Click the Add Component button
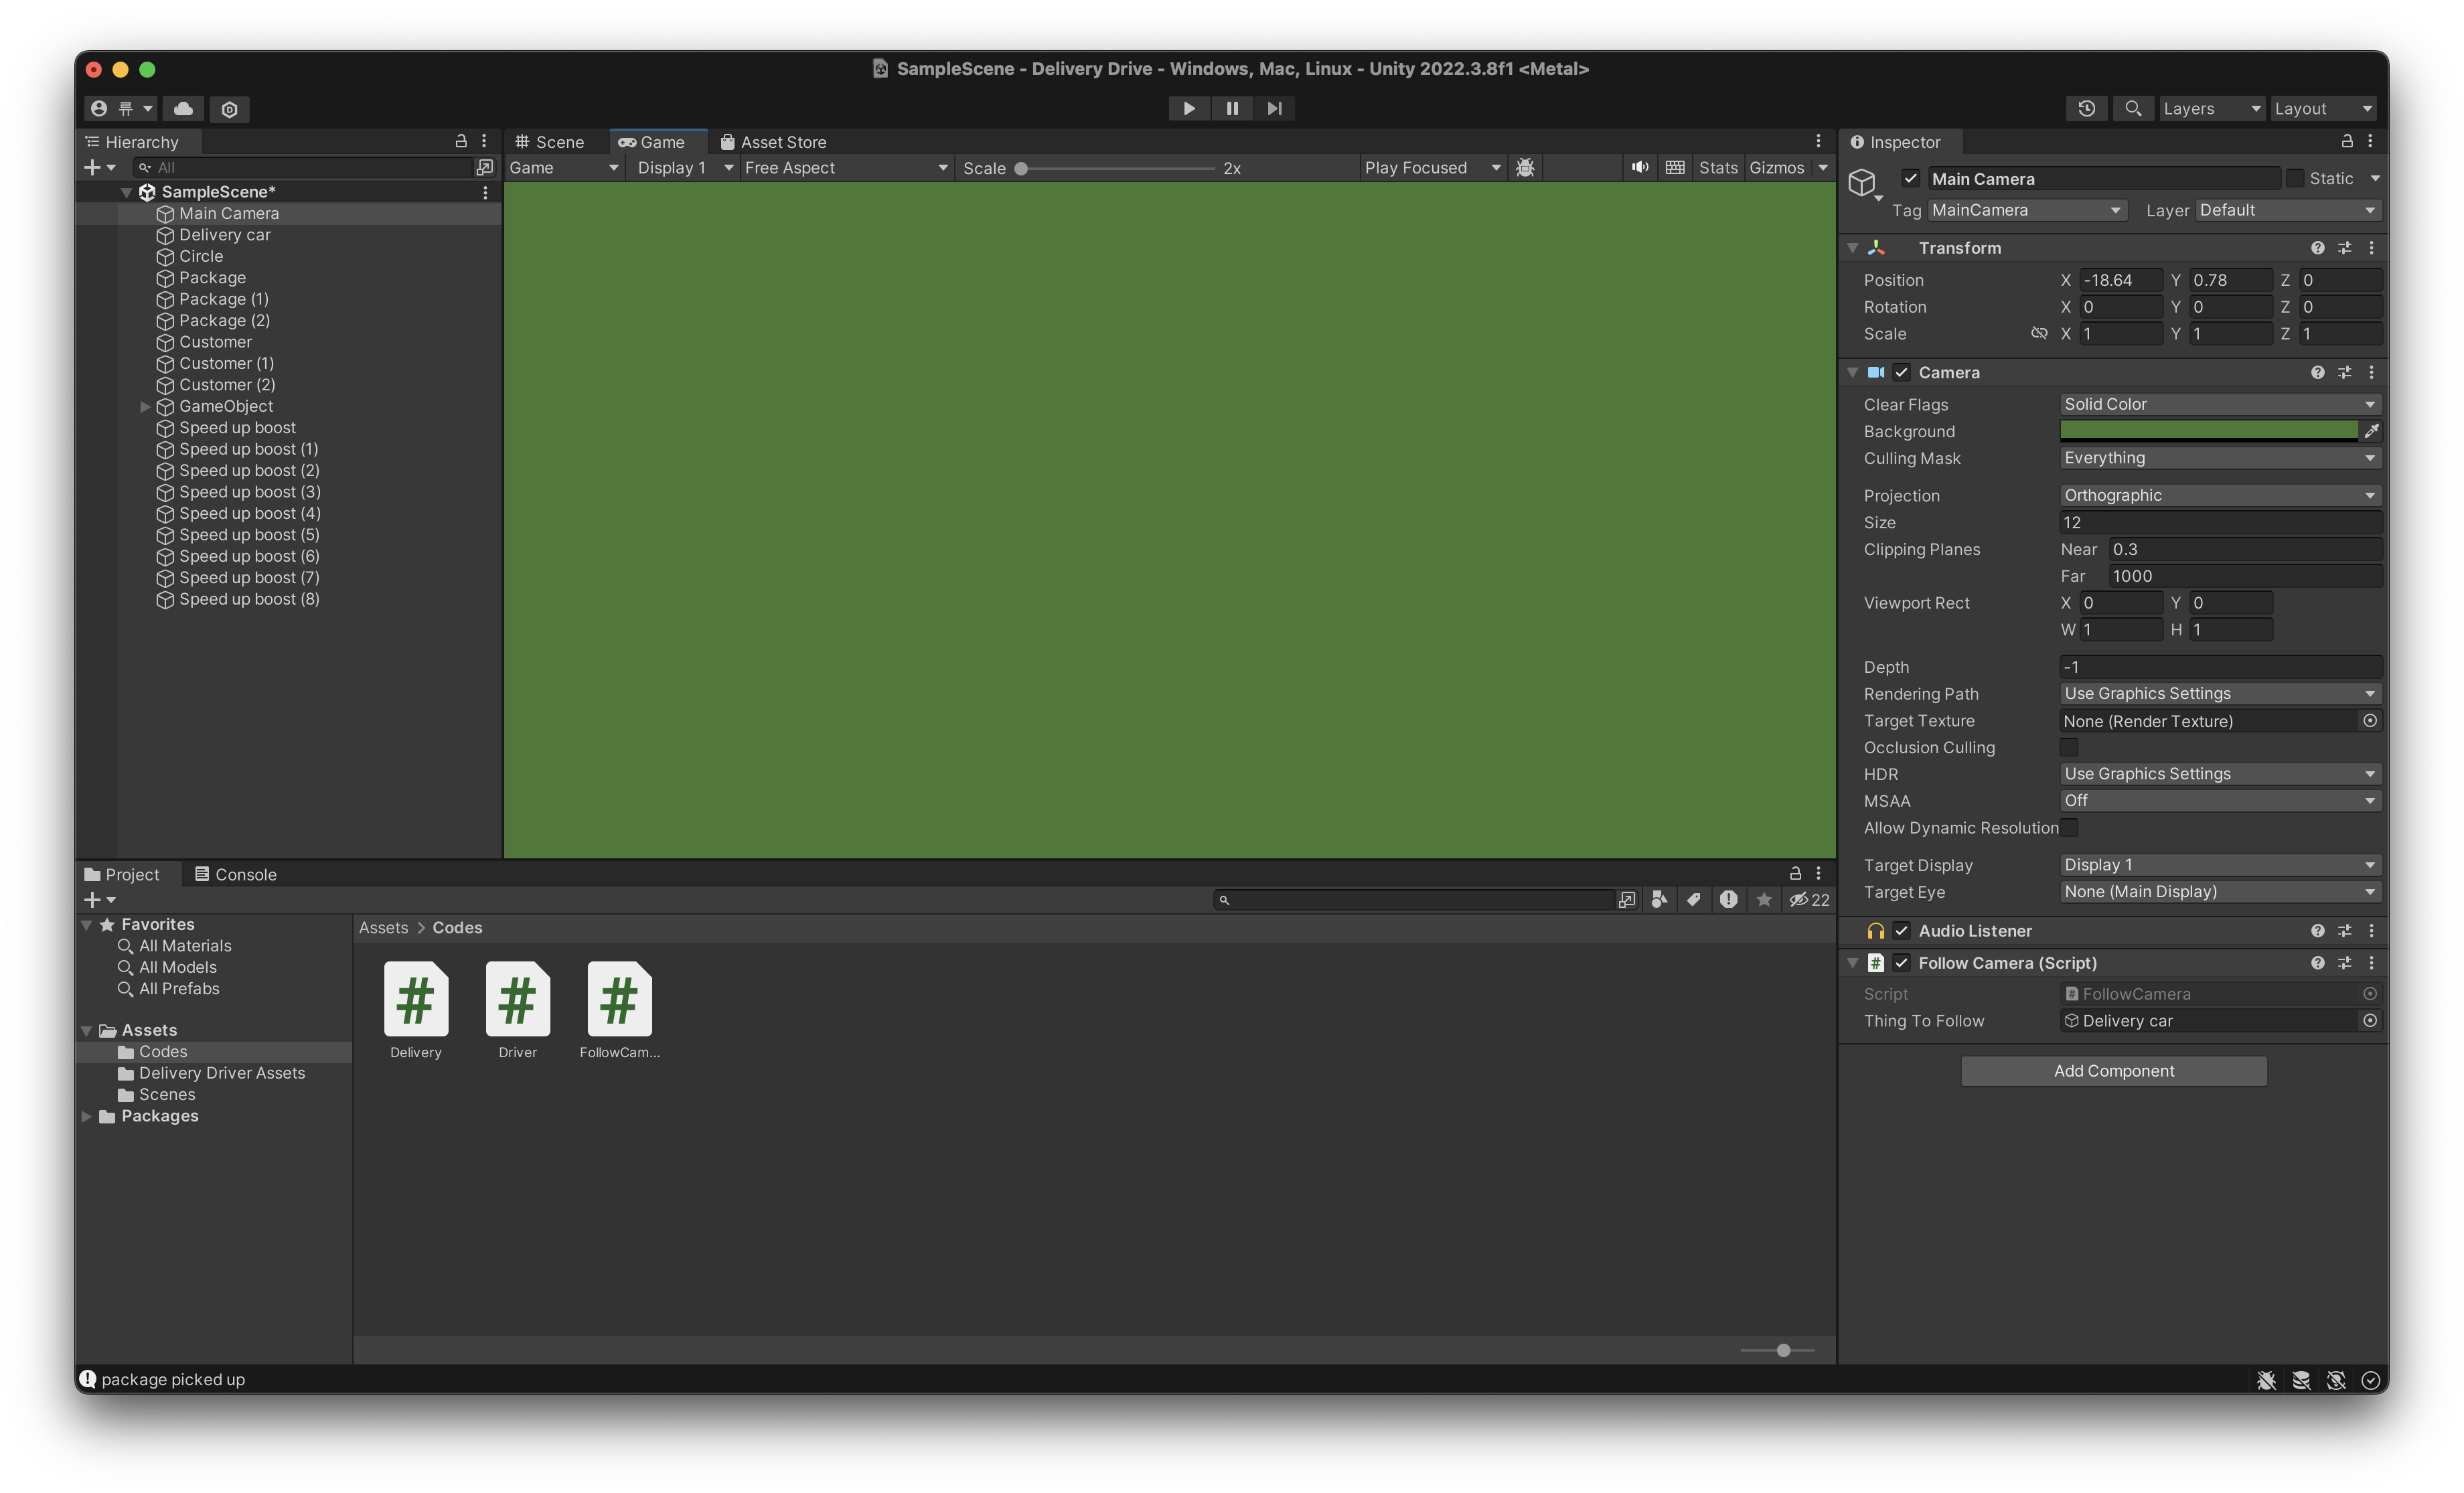This screenshot has height=1493, width=2464. click(2113, 1071)
